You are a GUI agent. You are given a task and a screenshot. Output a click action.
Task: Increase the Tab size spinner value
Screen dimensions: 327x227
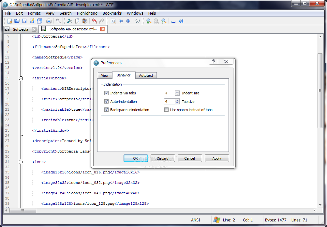[x=177, y=100]
